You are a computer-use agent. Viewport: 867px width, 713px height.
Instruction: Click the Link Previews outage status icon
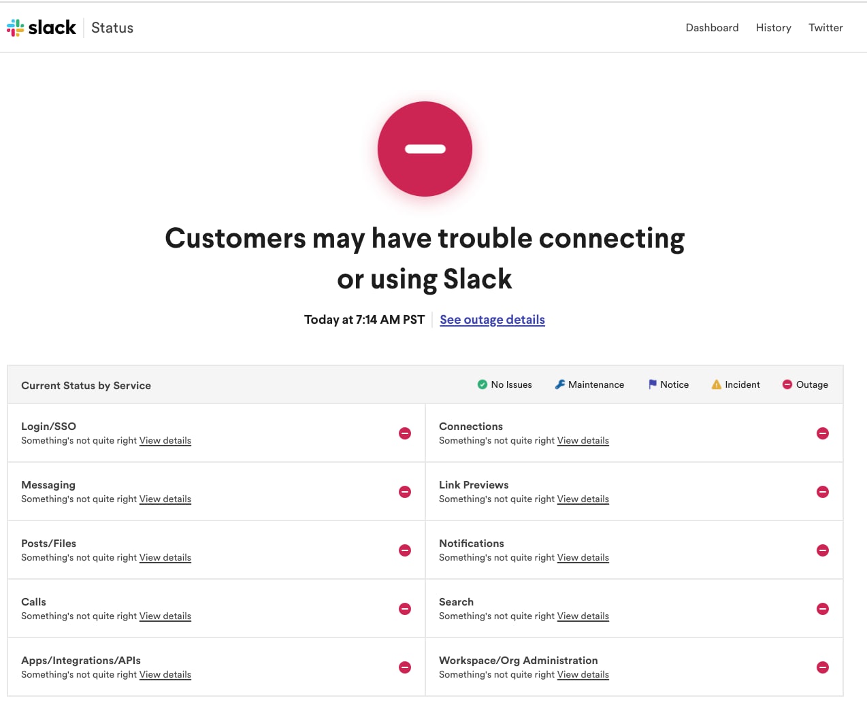coord(823,492)
